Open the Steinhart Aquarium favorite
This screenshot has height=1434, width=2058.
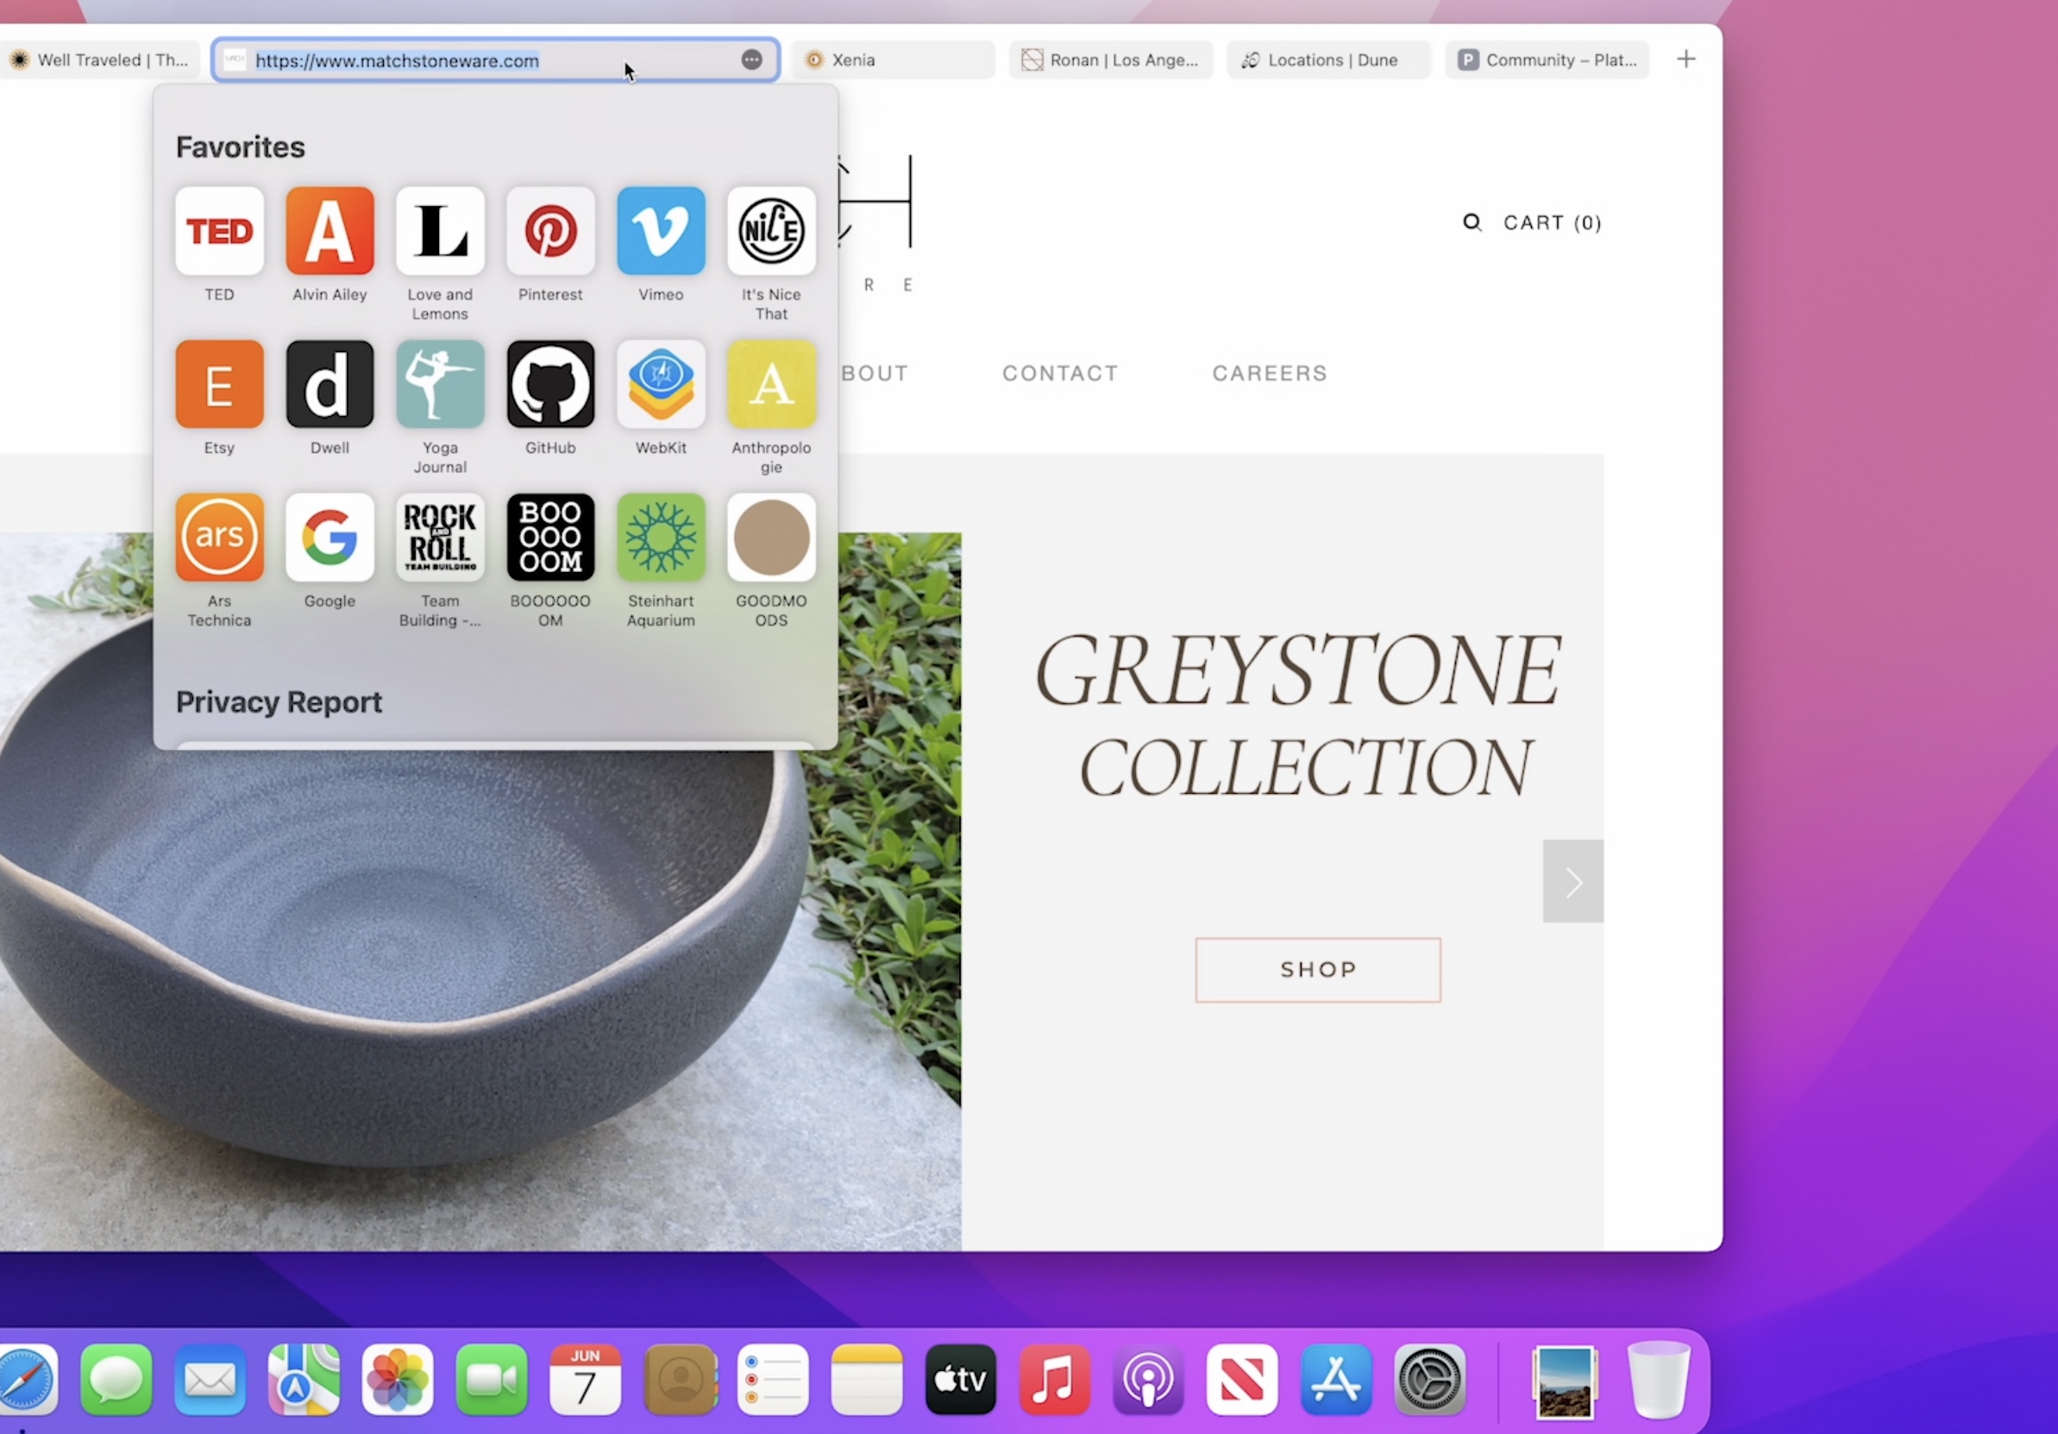661,538
